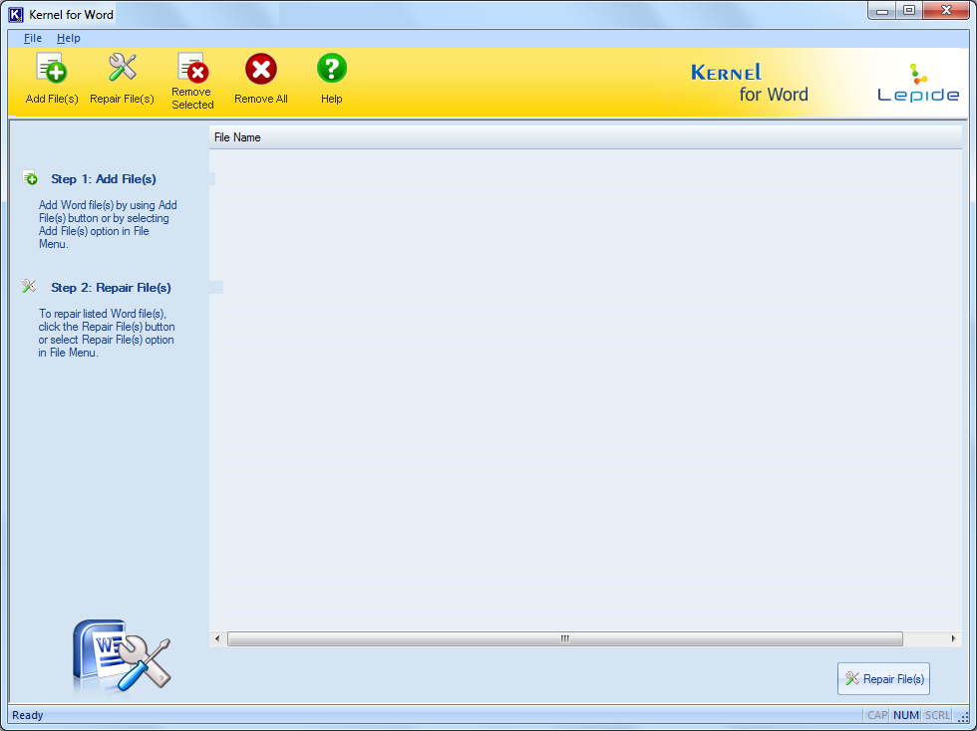Click the SCRL status indicator

[x=937, y=715]
